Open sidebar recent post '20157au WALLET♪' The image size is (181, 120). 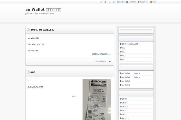[x=130, y=44]
